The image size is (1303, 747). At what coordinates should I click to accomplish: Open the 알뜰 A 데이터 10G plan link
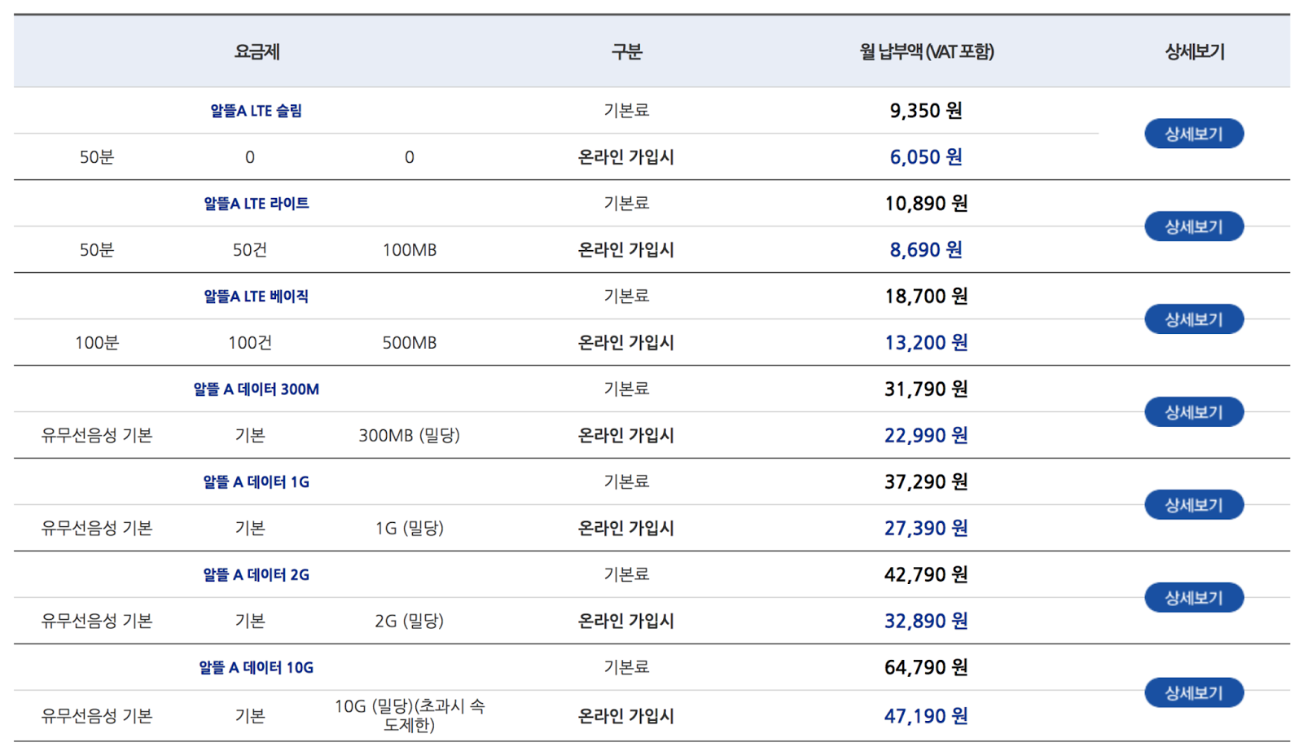coord(256,668)
